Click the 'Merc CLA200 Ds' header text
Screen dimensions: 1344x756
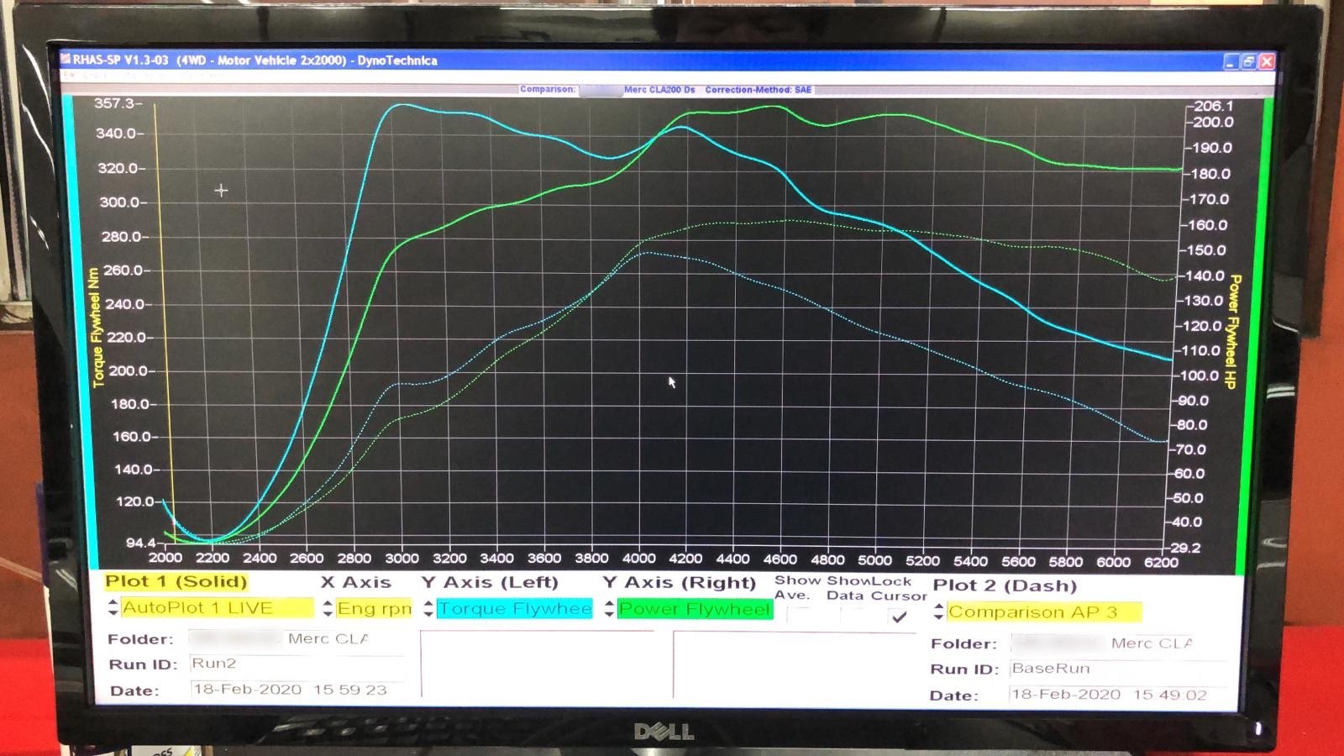(x=659, y=89)
